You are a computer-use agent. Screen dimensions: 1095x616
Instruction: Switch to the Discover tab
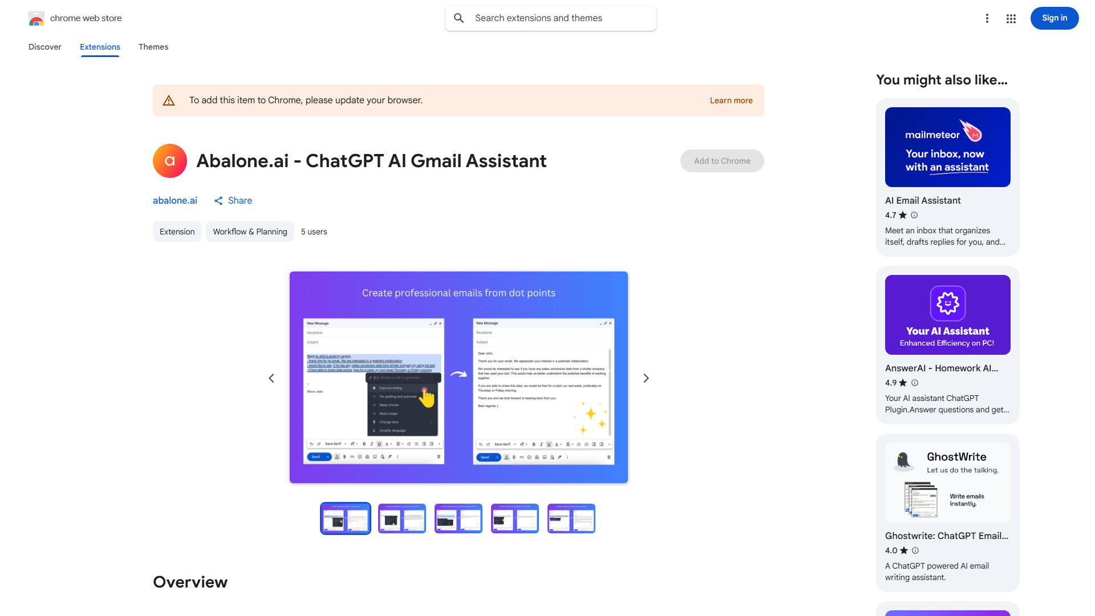pyautogui.click(x=45, y=47)
